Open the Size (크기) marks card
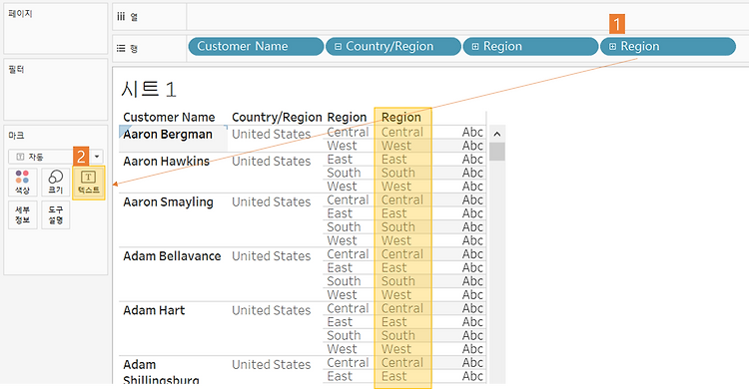Viewport: 749px width, 389px height. point(55,182)
